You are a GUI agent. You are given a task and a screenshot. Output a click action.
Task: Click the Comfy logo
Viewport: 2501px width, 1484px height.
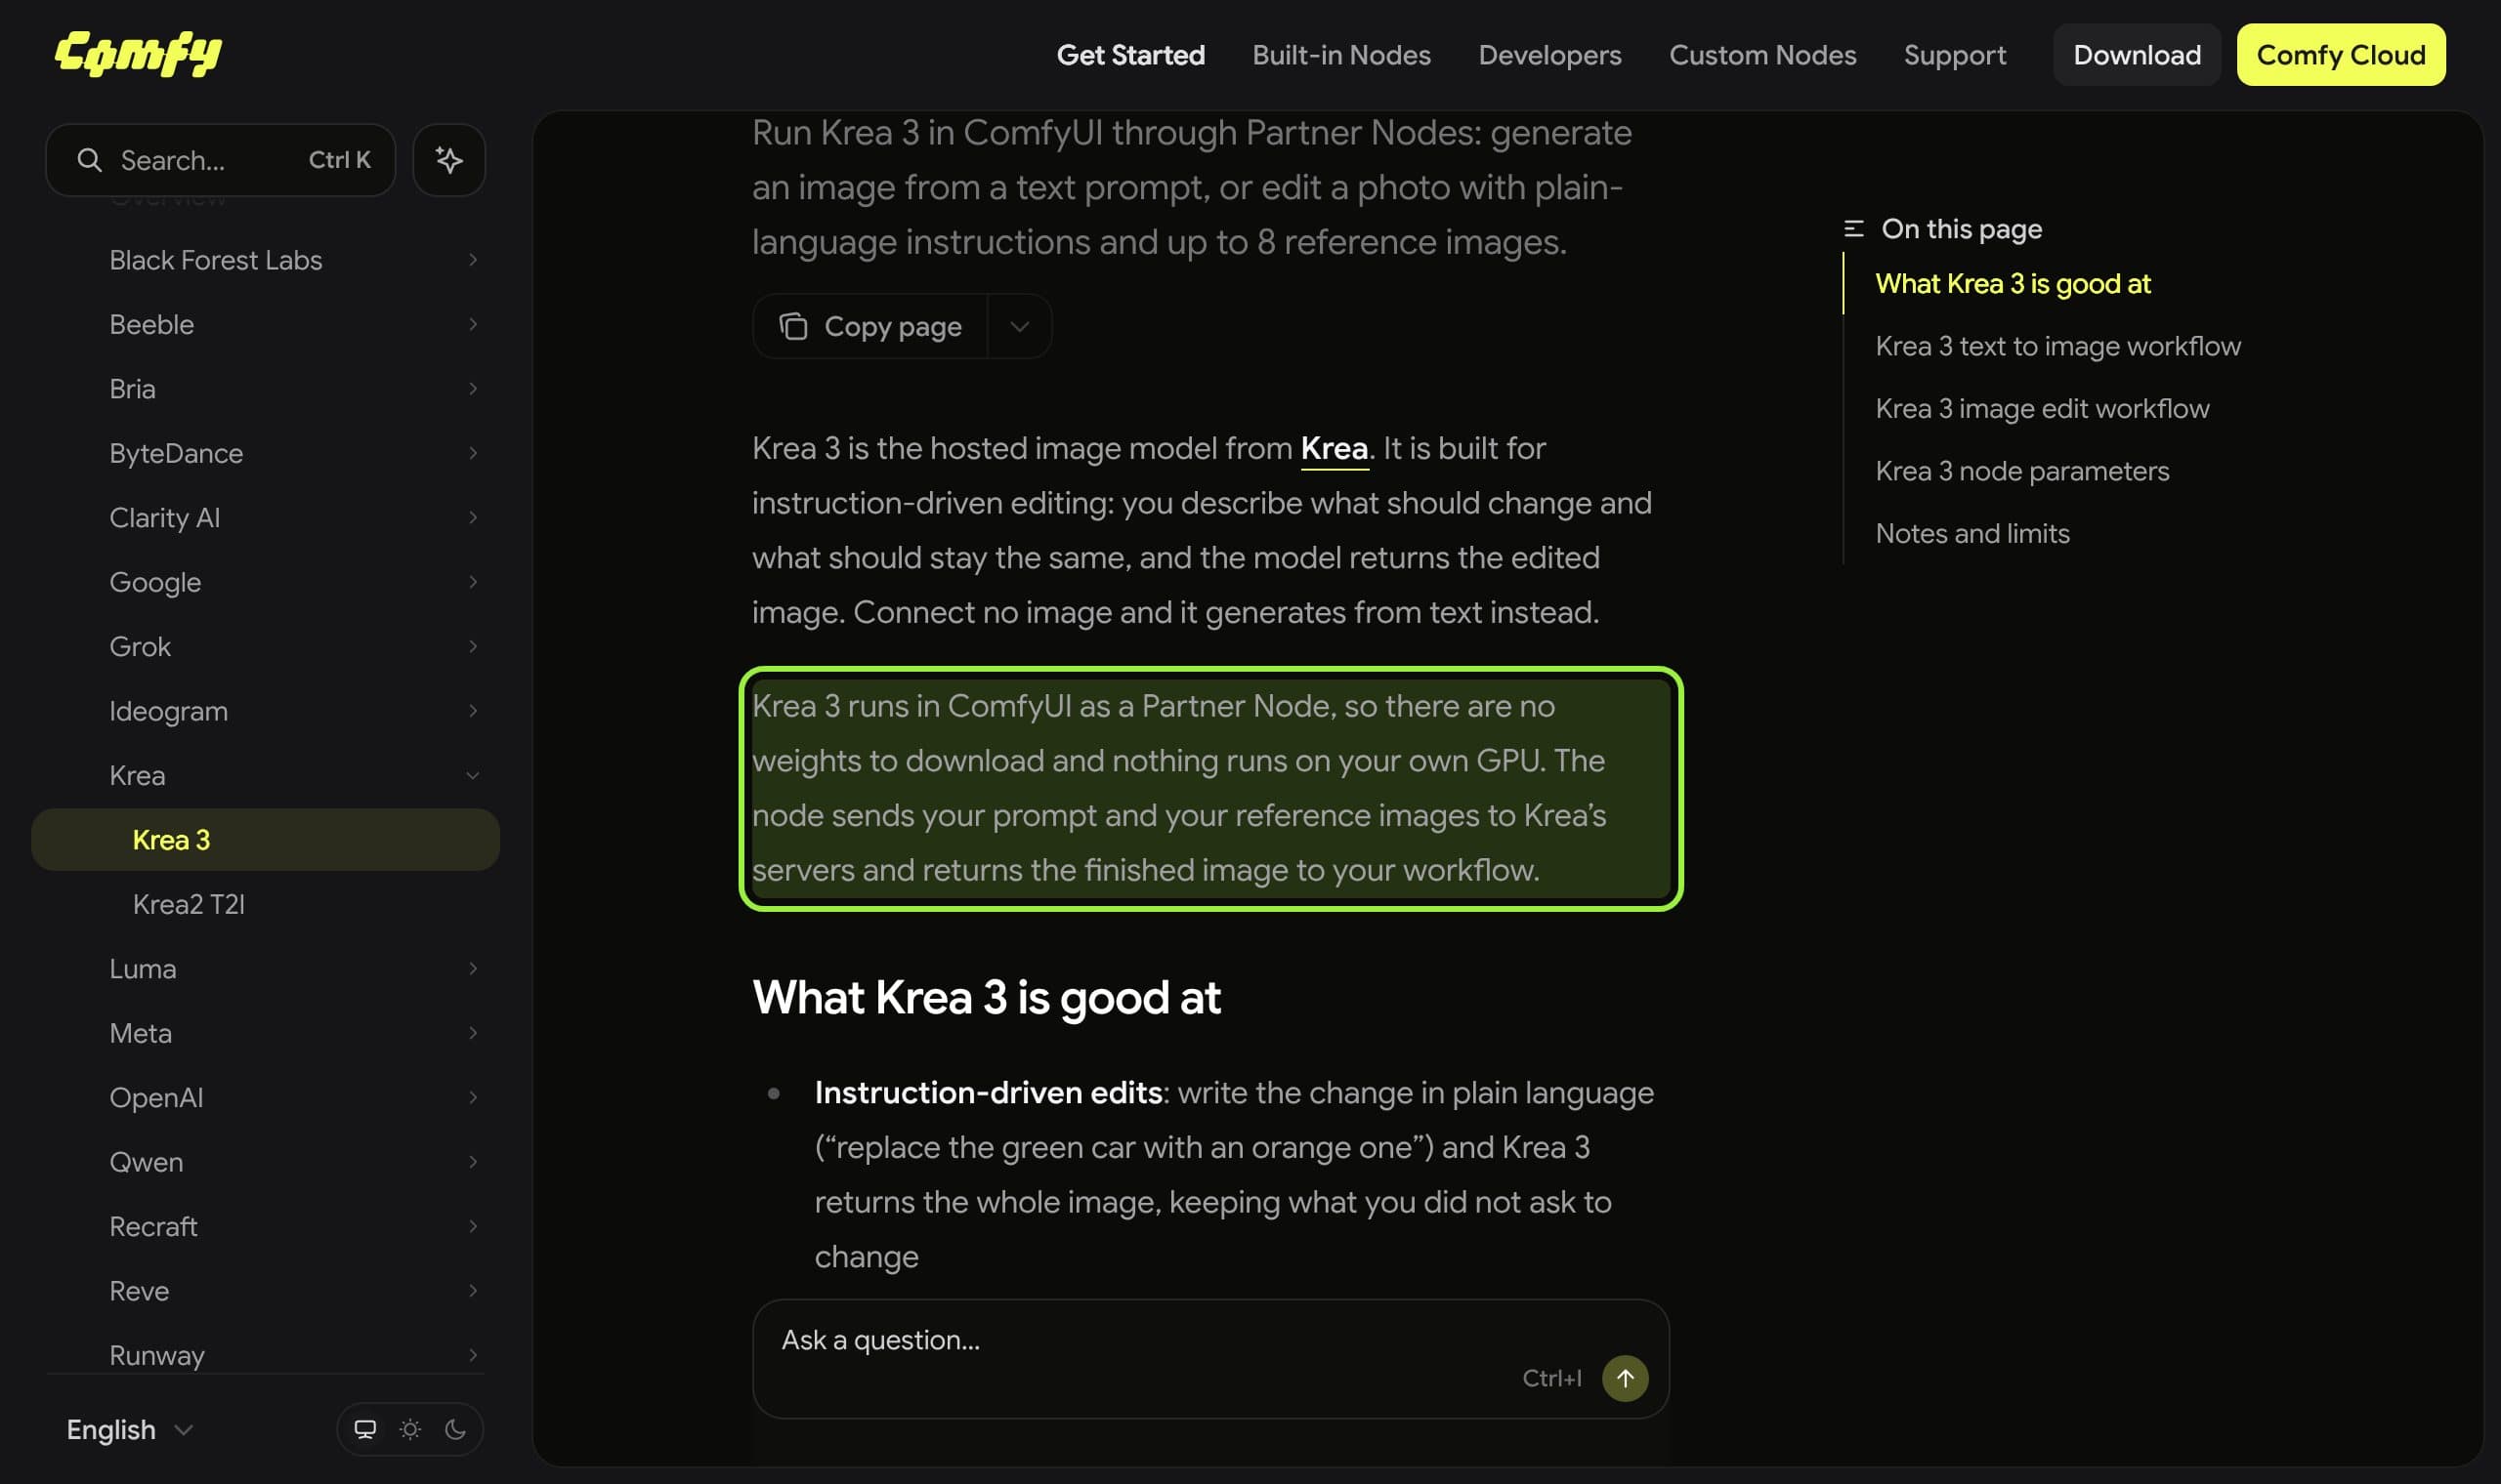pyautogui.click(x=138, y=54)
